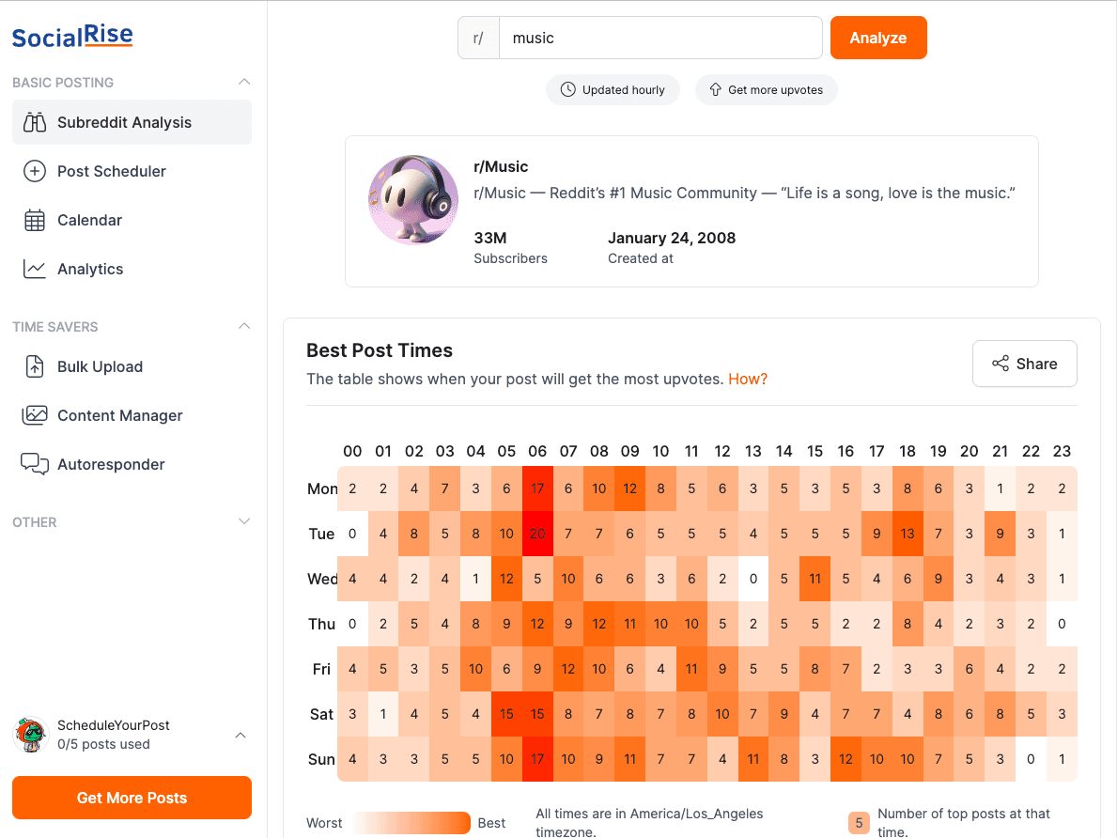Click the subreddit name input field
Screen dimensions: 1117x838
point(659,38)
